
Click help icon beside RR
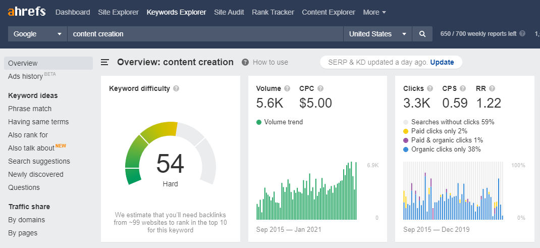coord(492,88)
